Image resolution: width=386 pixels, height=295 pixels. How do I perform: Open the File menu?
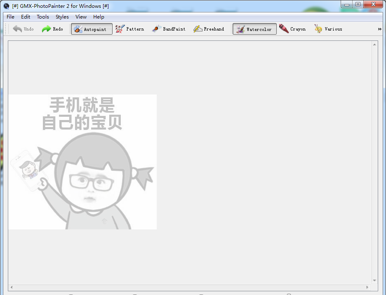[10, 17]
